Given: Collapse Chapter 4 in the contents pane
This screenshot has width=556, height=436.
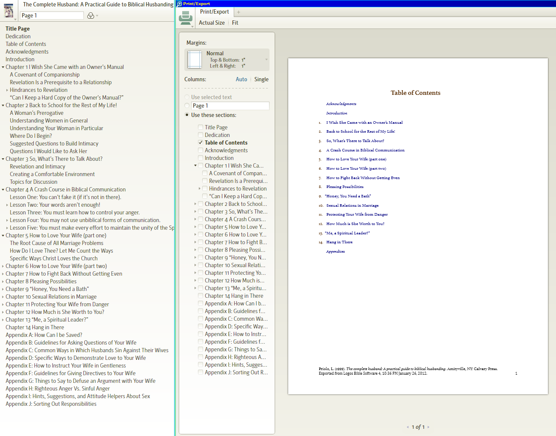Looking at the screenshot, I should (3, 190).
